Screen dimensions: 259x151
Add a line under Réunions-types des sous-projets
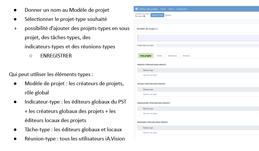click(150, 133)
